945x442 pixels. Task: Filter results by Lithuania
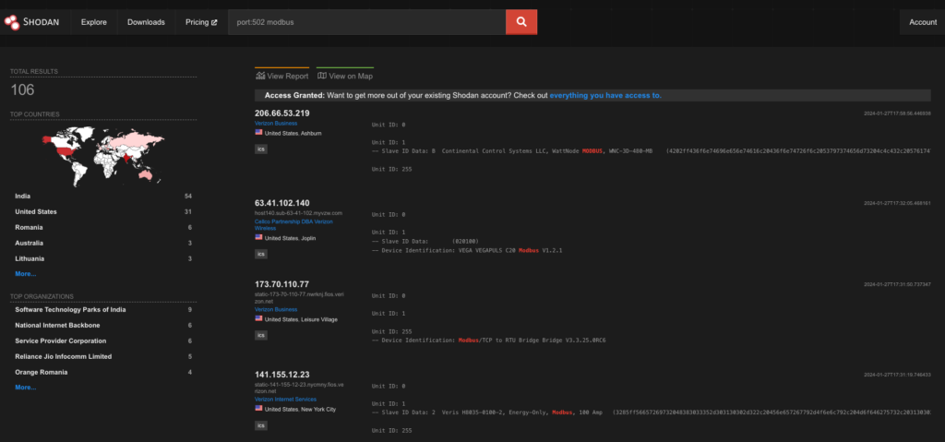click(x=30, y=258)
